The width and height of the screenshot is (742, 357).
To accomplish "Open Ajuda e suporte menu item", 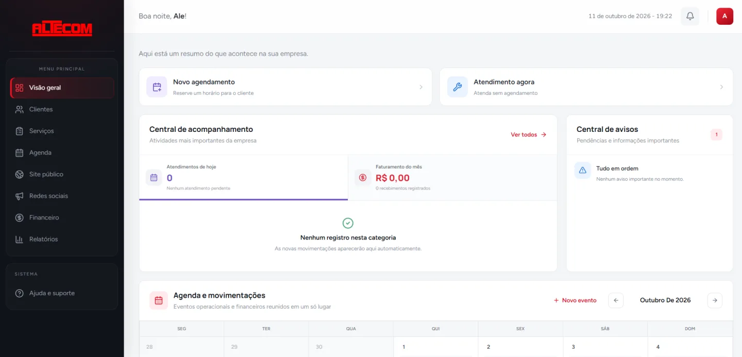I will point(62,293).
